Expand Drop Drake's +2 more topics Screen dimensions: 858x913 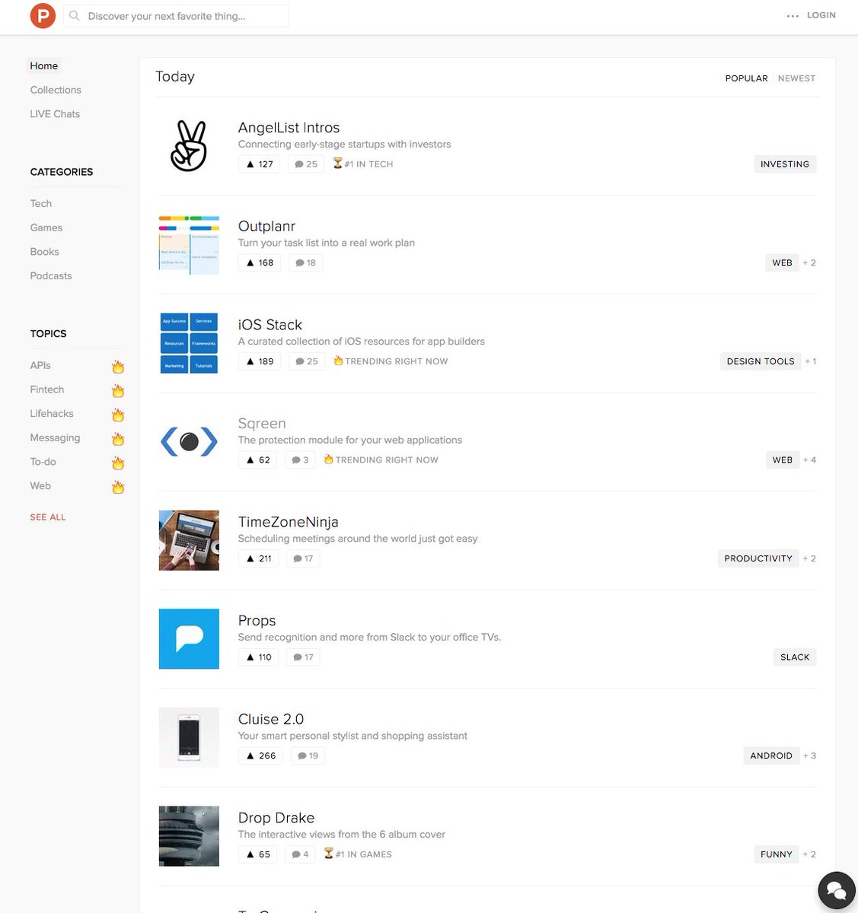pos(809,854)
